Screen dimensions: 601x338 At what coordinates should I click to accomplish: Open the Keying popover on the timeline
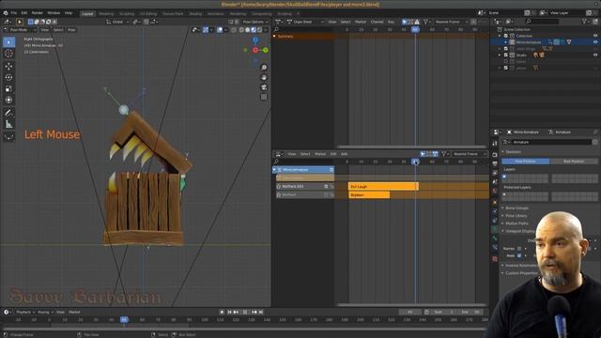[45, 312]
